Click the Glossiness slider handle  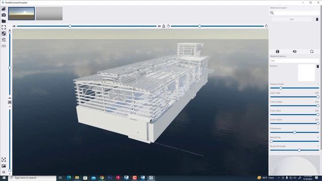click(294, 132)
